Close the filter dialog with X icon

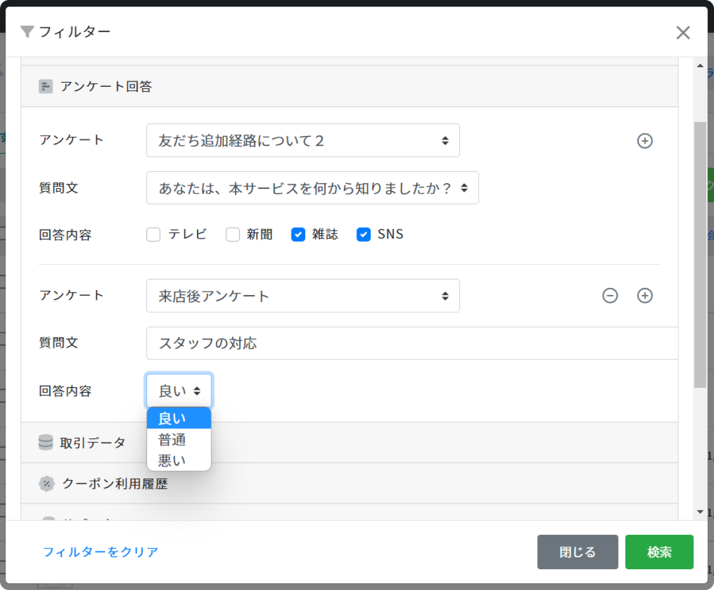tap(683, 33)
